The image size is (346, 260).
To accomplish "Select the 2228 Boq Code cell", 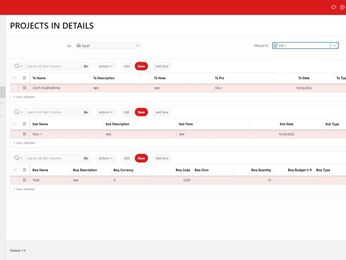I will (x=172, y=180).
